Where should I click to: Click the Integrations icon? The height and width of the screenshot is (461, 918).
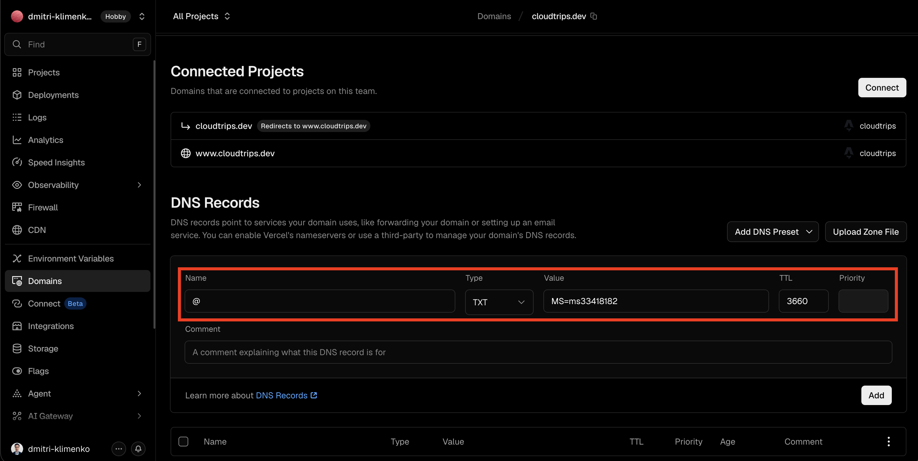17,326
